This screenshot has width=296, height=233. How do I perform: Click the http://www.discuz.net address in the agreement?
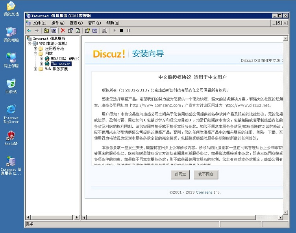pyautogui.click(x=248, y=105)
